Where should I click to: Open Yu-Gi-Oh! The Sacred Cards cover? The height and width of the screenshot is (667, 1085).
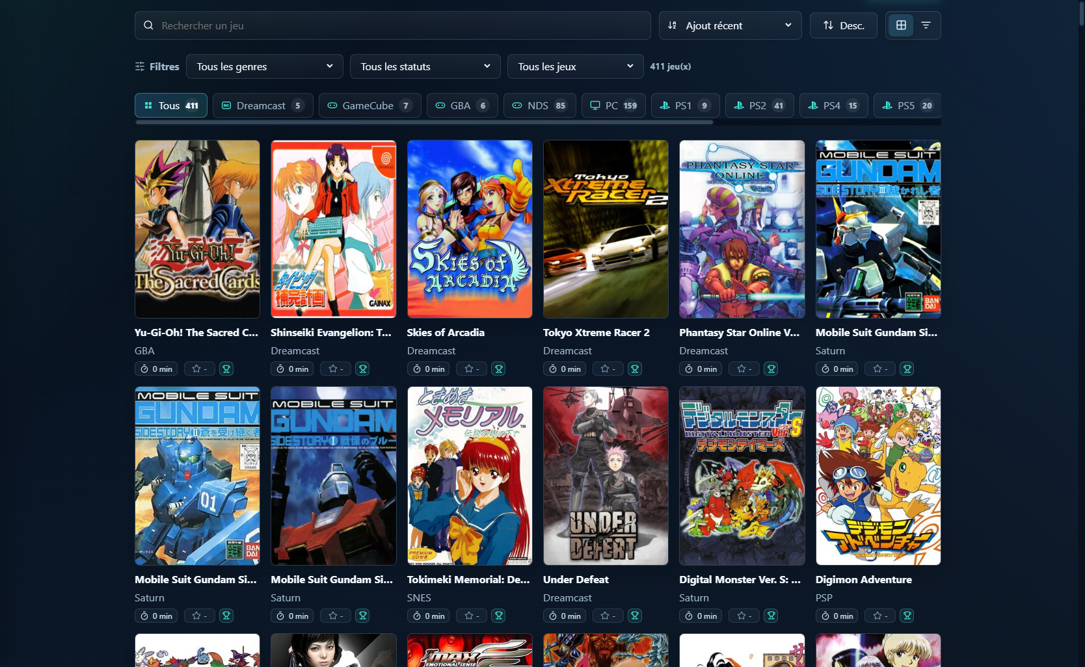click(x=197, y=229)
